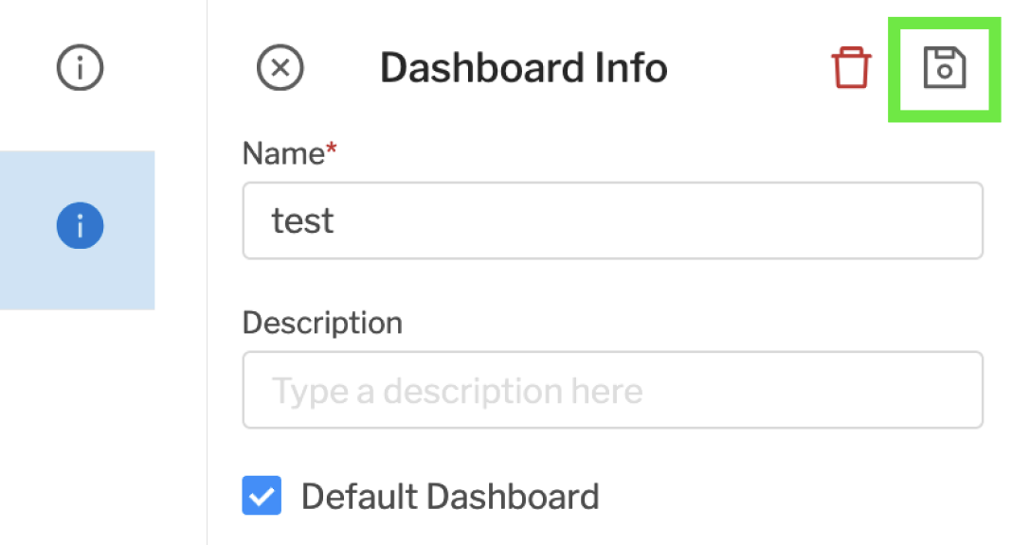1012x545 pixels.
Task: Click into the Description text field
Action: pyautogui.click(x=612, y=391)
